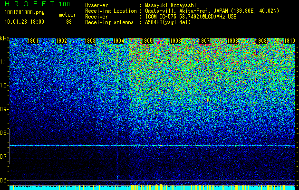Click the Ovserver field label
Image resolution: width=299 pixels, height=190 pixels.
click(x=96, y=5)
